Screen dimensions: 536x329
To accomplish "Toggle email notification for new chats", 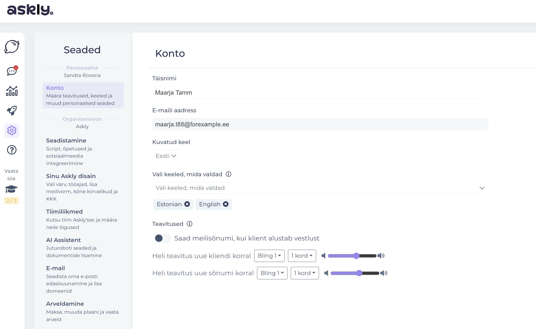I will tap(162, 238).
